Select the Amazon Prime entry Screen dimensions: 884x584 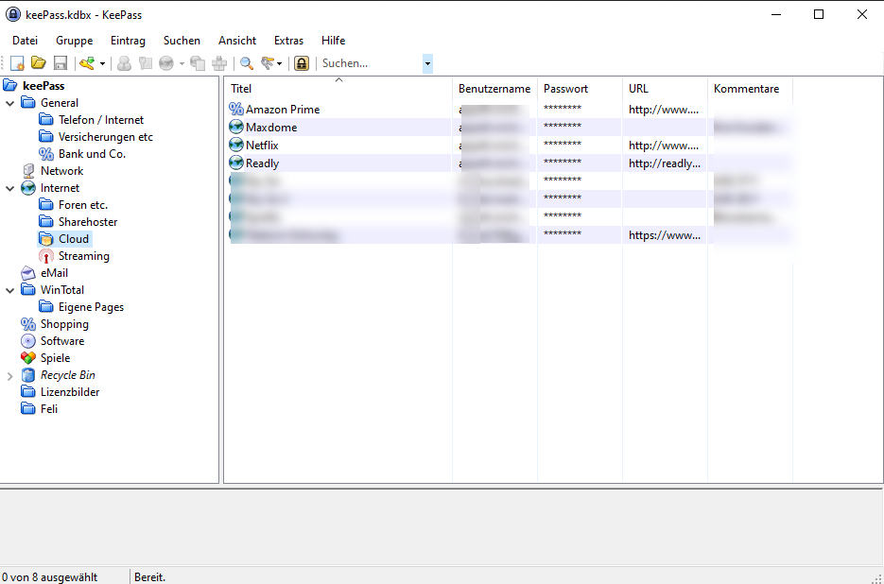coord(283,110)
